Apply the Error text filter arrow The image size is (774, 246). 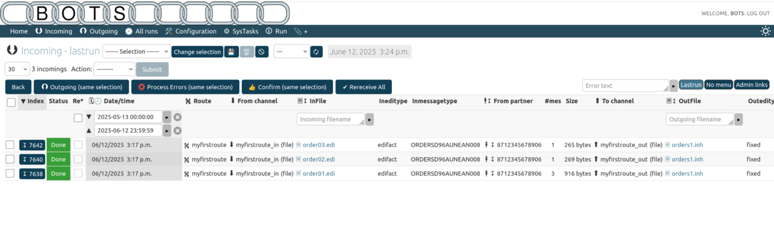coord(674,86)
